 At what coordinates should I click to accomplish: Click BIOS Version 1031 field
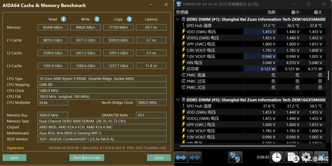click(102, 139)
